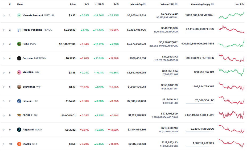The height and width of the screenshot is (152, 247).
Task: Click Litecoin market cap $7,880,750,866
Action: 137,101
